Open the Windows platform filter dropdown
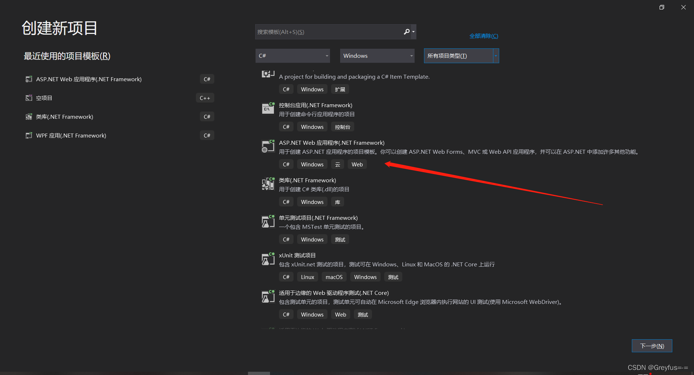694x375 pixels. click(377, 56)
